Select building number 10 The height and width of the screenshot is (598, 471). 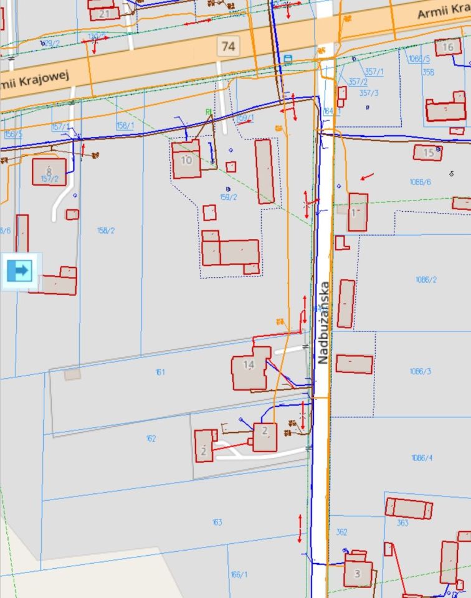pyautogui.click(x=186, y=160)
